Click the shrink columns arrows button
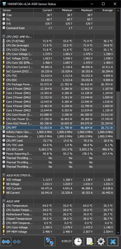The width and height of the screenshot is (121, 249). (x=17, y=242)
